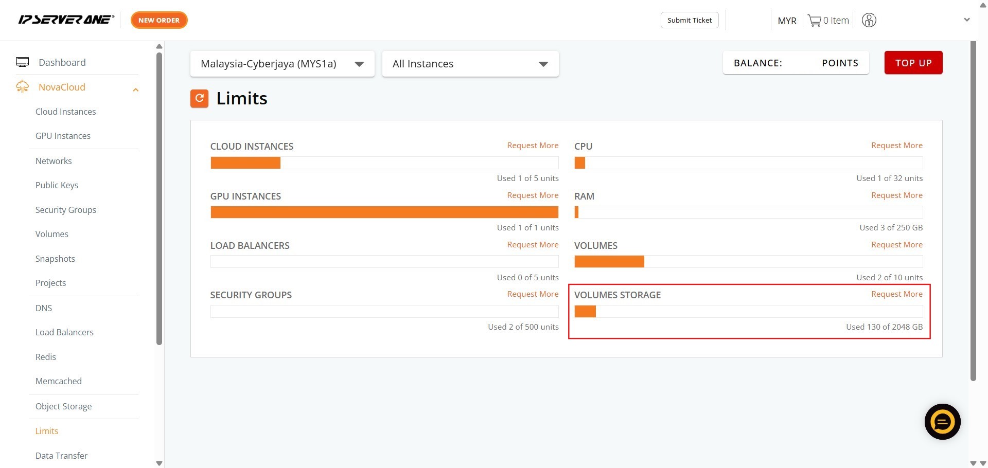Select Security Groups in the sidebar

[65, 210]
